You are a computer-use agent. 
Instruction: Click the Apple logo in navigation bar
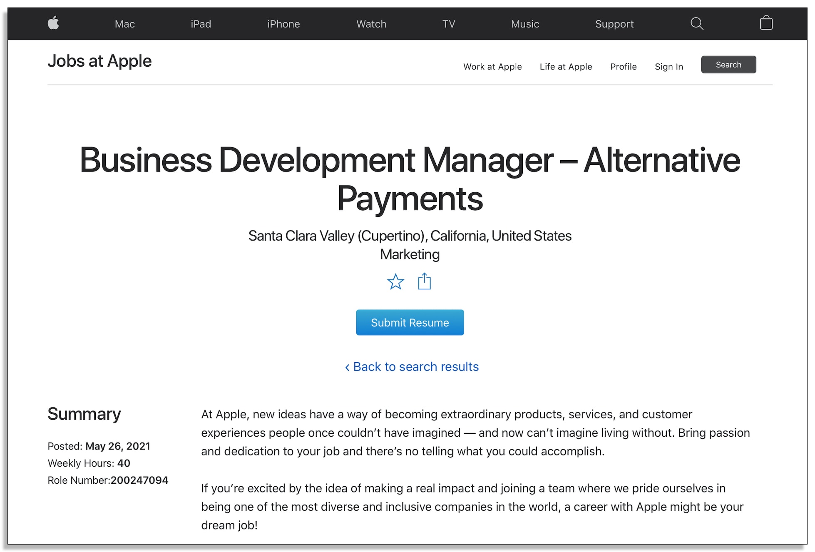pos(53,23)
